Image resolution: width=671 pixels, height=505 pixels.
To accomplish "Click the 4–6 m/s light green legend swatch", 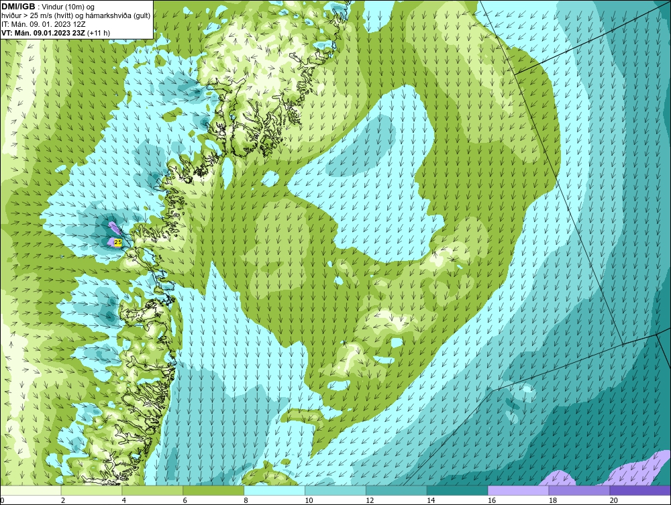I will click(x=152, y=490).
